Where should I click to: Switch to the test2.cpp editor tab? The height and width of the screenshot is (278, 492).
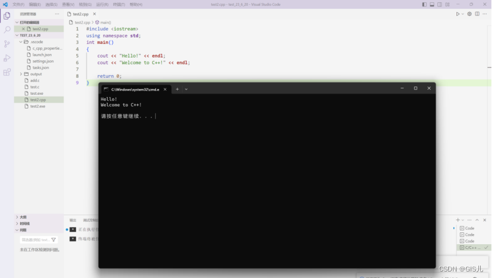click(81, 14)
